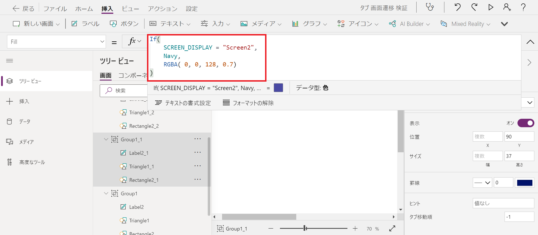Collapse the formula bar
The image size is (538, 235).
click(530, 42)
